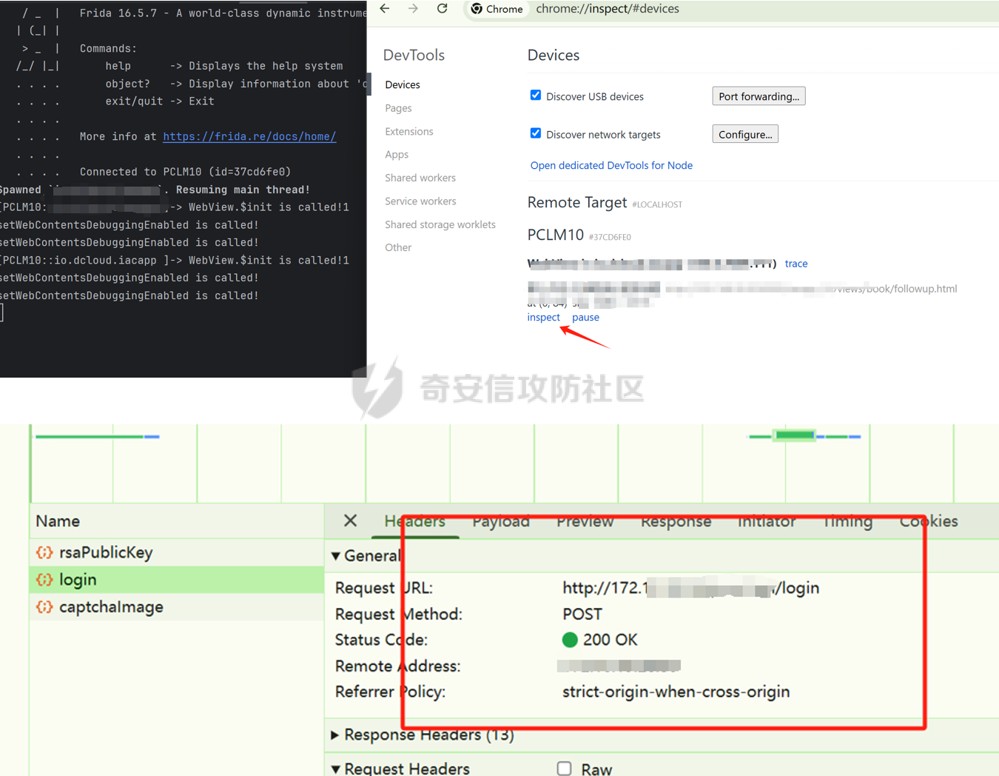The width and height of the screenshot is (999, 776).
Task: Close the request details panel
Action: coord(350,521)
